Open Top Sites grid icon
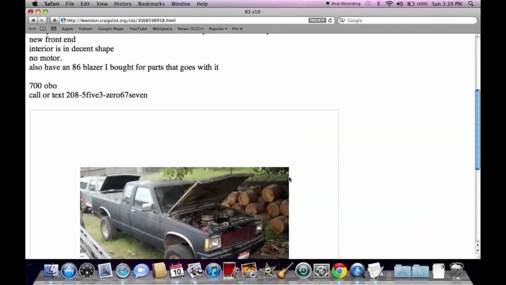 click(53, 29)
